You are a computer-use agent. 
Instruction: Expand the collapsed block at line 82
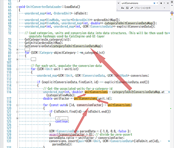[17, 59]
